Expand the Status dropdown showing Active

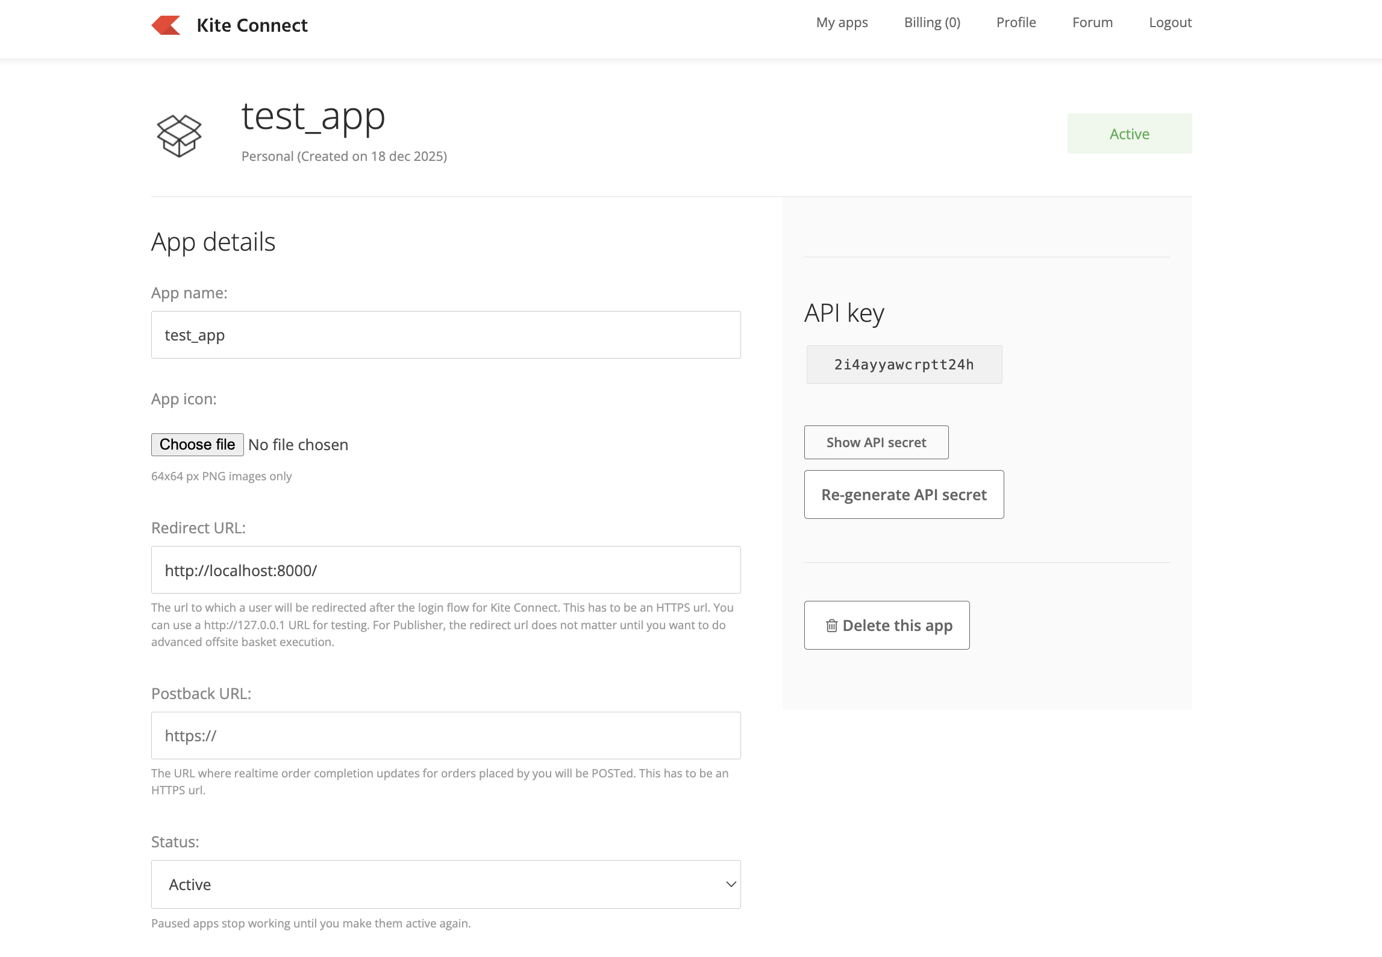click(446, 884)
